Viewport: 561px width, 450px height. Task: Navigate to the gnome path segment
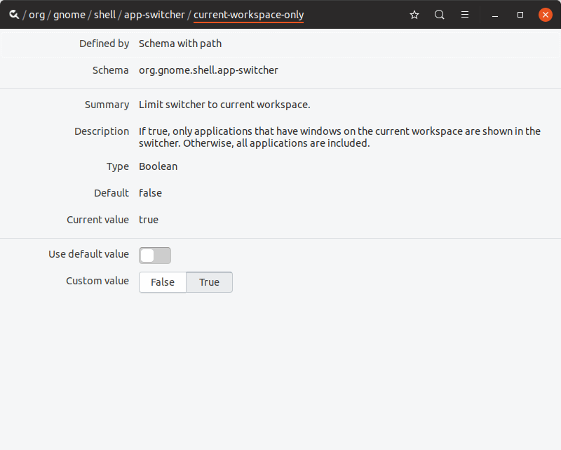(69, 15)
